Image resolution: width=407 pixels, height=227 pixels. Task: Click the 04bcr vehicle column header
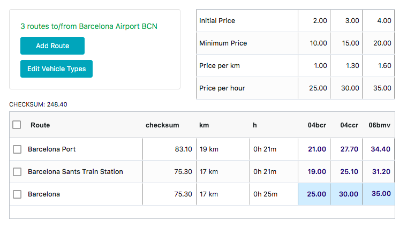pos(317,125)
